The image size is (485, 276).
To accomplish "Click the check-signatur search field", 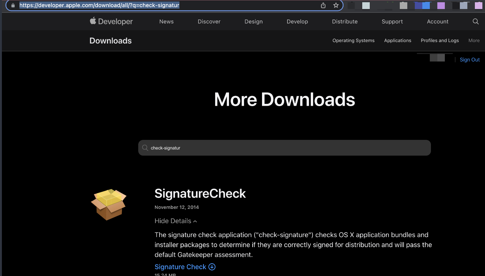I will coord(285,148).
